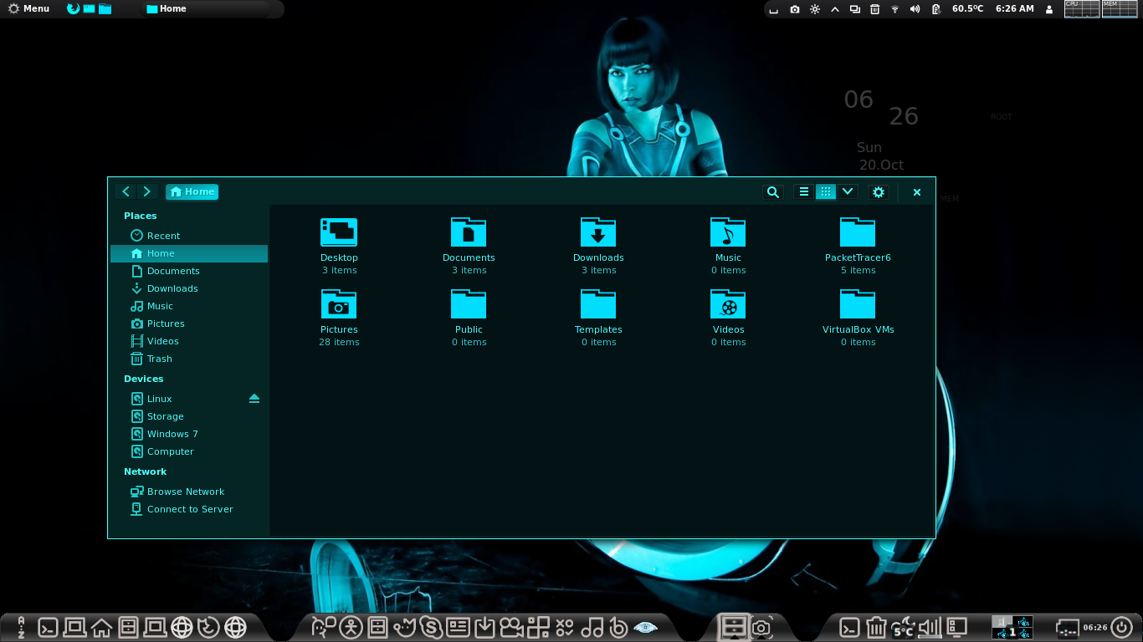The image size is (1143, 642).
Task: Go back with the left arrow
Action: pyautogui.click(x=126, y=191)
